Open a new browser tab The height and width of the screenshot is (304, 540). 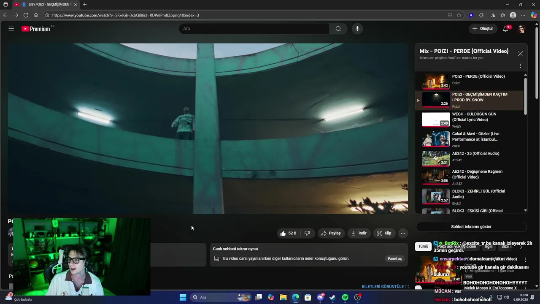(x=85, y=5)
